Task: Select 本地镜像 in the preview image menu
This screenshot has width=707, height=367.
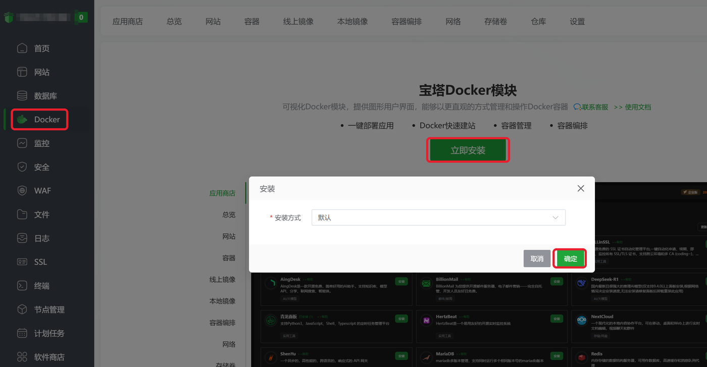Action: click(x=223, y=301)
